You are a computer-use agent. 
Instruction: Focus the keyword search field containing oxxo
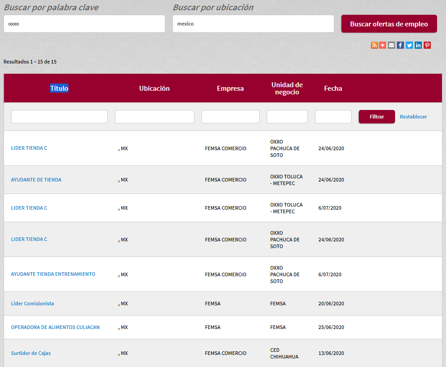[84, 24]
